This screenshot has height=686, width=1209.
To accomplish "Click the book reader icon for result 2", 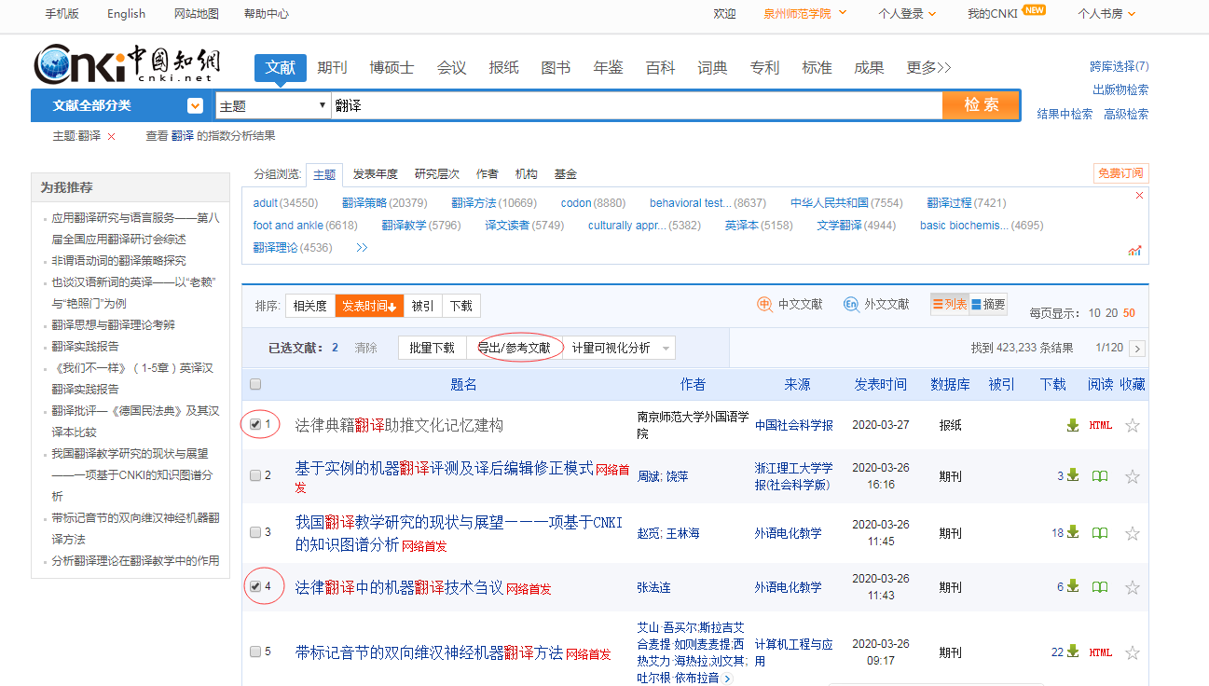I will [x=1100, y=476].
